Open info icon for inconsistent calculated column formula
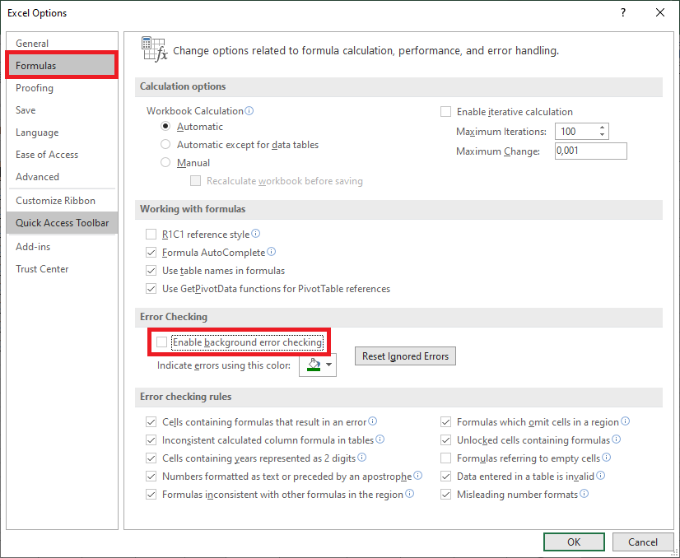This screenshot has height=558, width=680. pyautogui.click(x=380, y=439)
